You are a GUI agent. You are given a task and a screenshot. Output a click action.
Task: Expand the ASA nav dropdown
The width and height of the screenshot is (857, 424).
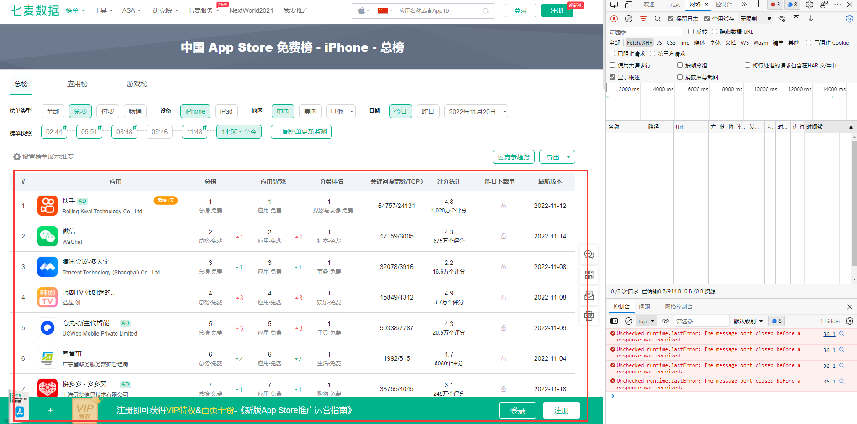point(131,10)
